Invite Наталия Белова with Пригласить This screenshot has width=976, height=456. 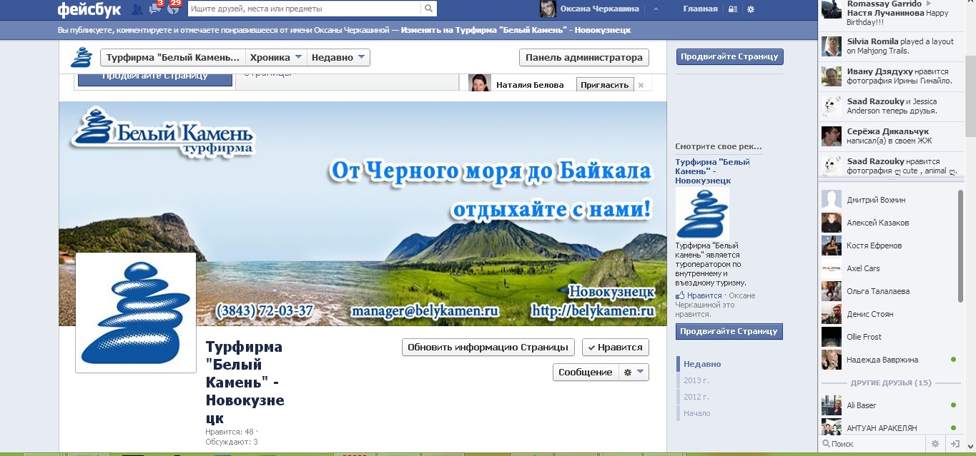click(605, 85)
